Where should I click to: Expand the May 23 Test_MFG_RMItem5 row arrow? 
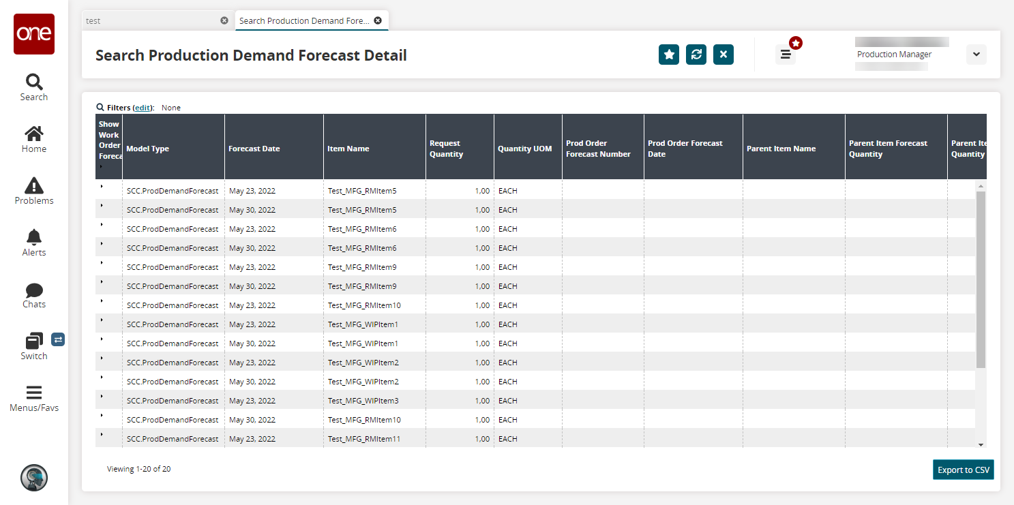tap(102, 186)
